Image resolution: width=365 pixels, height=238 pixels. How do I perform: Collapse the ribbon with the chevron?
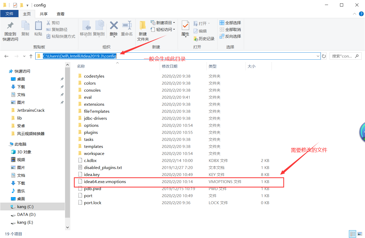(354, 14)
